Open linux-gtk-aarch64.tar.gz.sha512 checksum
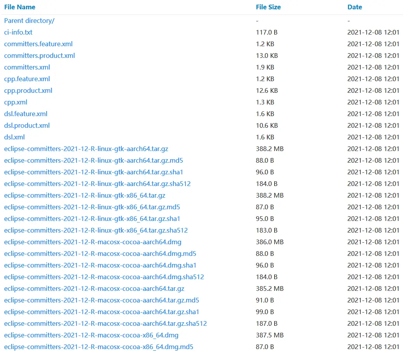 (97, 184)
